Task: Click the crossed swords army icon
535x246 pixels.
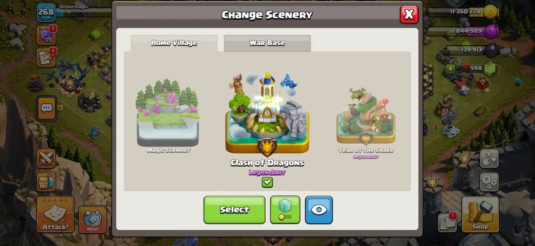Action: [x=46, y=159]
